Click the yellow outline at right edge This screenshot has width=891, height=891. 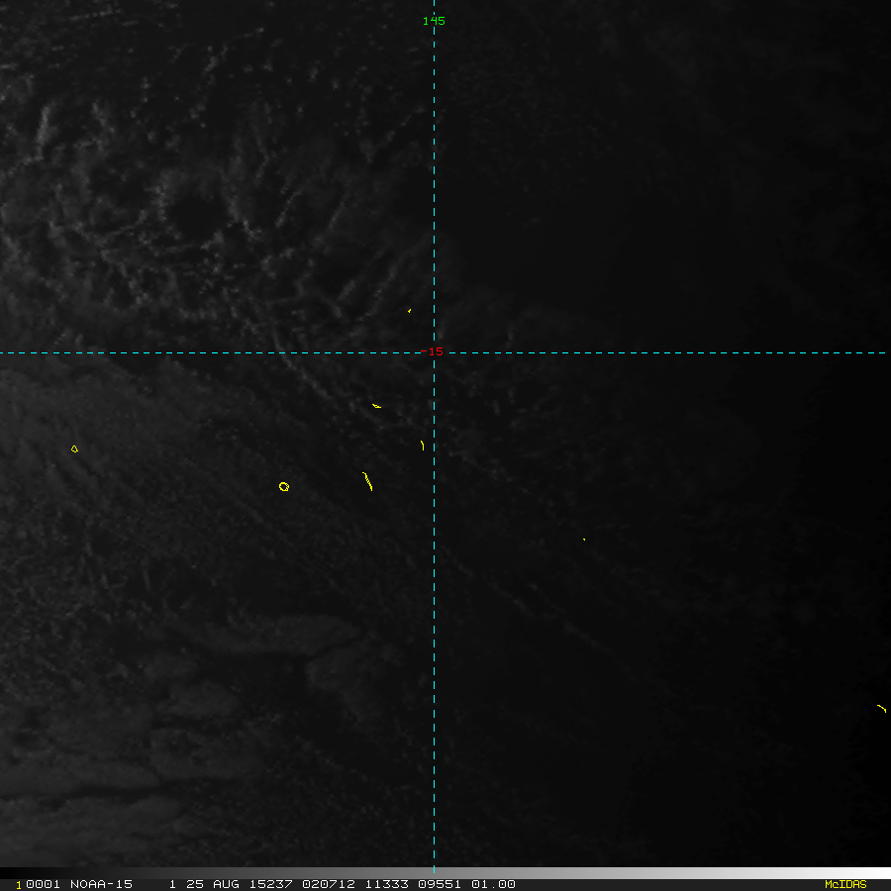(881, 708)
